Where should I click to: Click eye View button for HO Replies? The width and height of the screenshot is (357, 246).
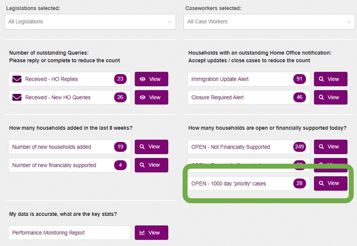tap(151, 79)
